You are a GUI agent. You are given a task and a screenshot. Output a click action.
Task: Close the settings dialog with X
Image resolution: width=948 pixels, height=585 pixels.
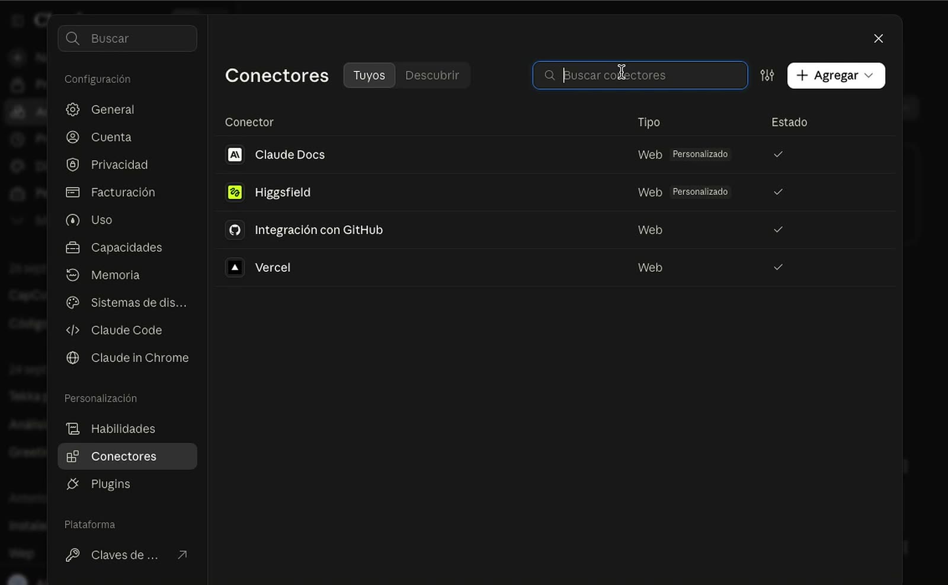[879, 38]
